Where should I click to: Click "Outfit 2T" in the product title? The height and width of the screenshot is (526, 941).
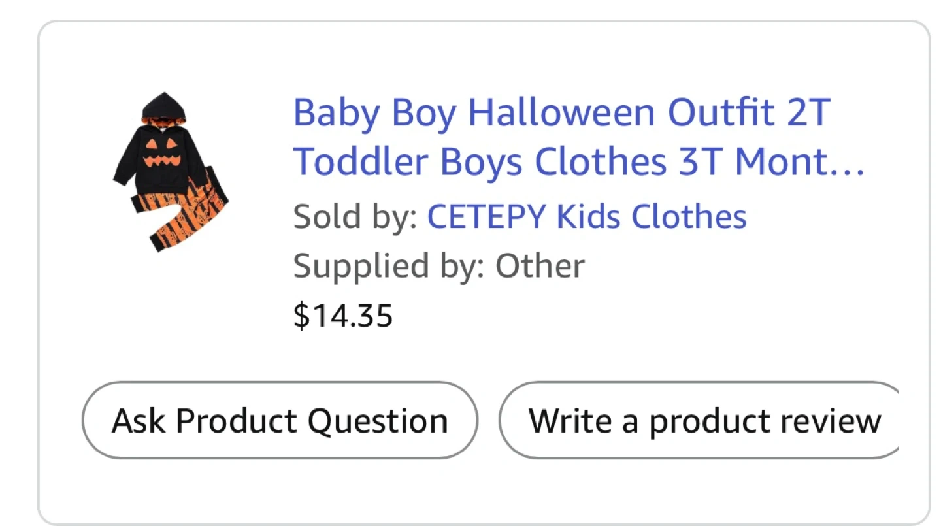point(748,112)
